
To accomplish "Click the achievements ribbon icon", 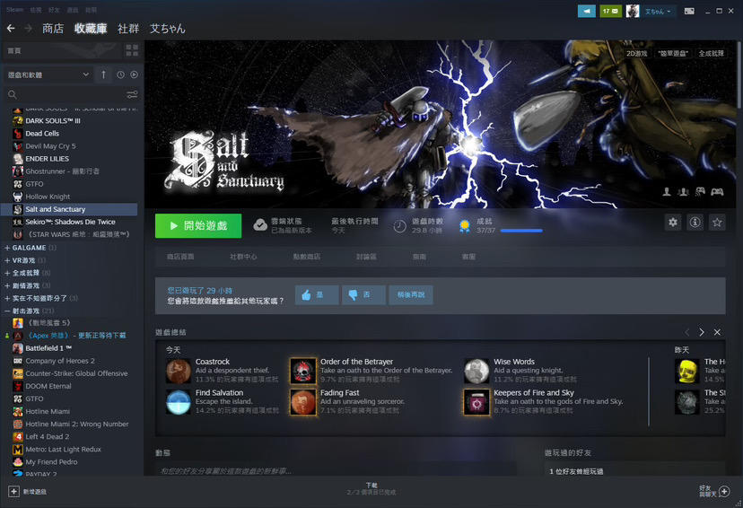I will click(465, 226).
